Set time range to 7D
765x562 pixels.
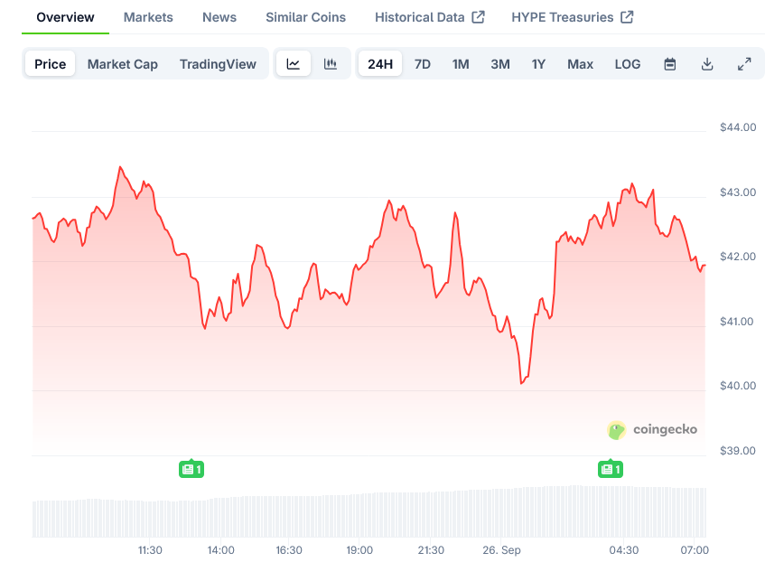click(423, 64)
